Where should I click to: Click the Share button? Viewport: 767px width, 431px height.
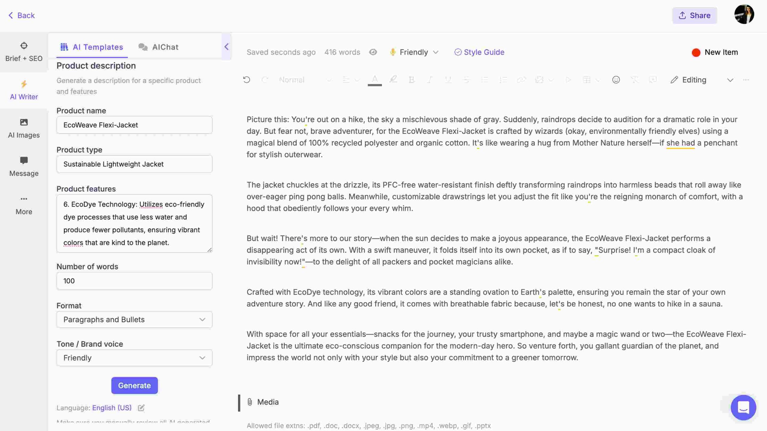(x=694, y=14)
